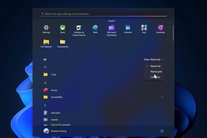The width and height of the screenshot is (207, 138).
Task: Click the search magnifier icon
Action: [x=42, y=14]
